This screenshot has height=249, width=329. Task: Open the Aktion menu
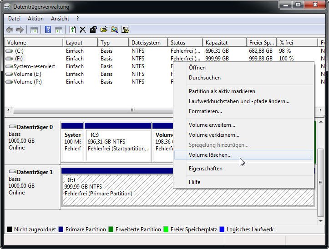click(x=35, y=19)
